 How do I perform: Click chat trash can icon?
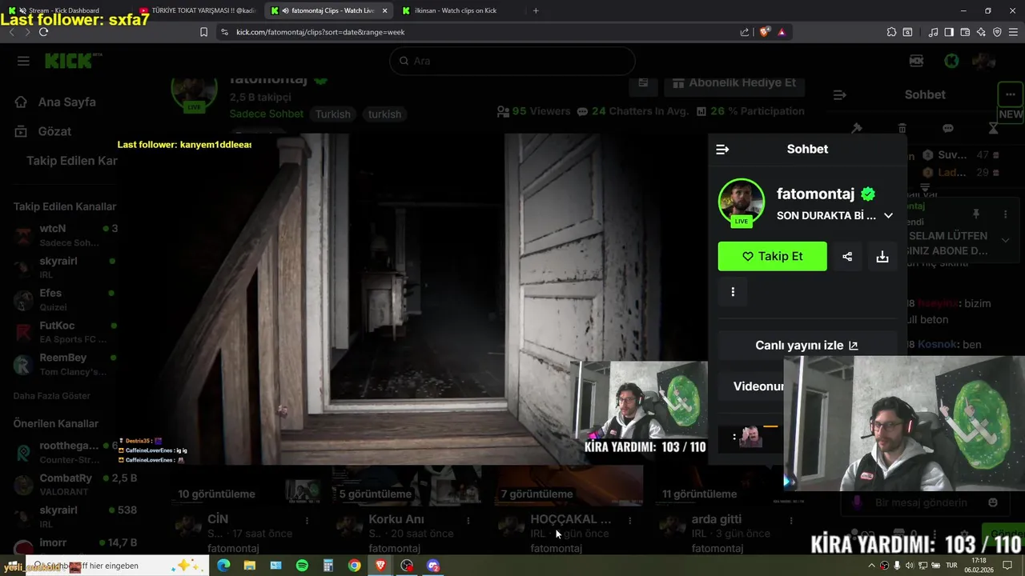[902, 128]
